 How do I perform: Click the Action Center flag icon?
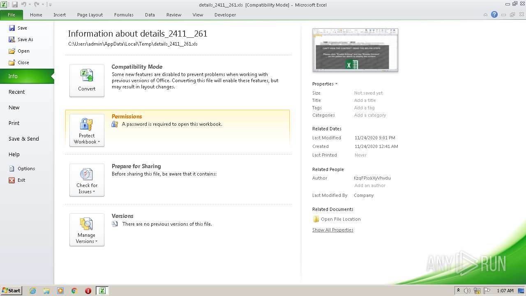tap(487, 291)
